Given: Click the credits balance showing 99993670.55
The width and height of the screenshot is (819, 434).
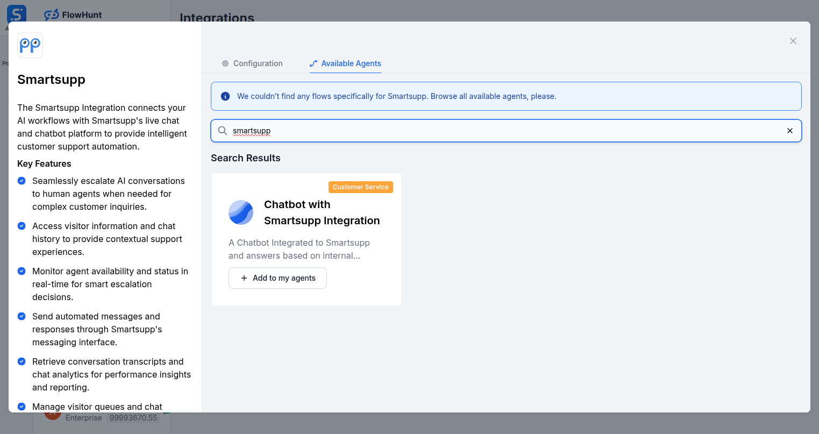Looking at the screenshot, I should [133, 417].
